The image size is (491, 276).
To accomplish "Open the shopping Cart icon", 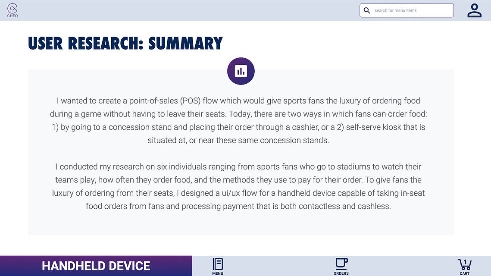I will point(464,265).
